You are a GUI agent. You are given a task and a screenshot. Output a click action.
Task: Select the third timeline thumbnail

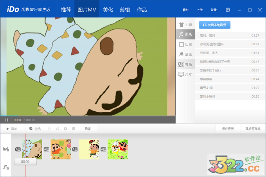tap(89, 149)
